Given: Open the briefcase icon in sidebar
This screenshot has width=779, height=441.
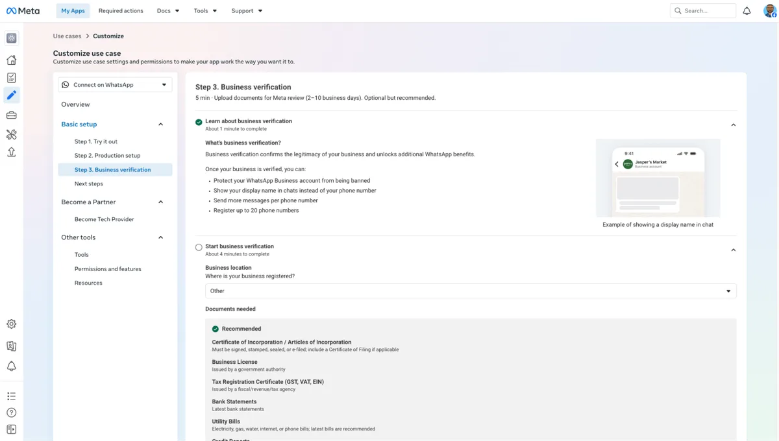Looking at the screenshot, I should click(11, 115).
